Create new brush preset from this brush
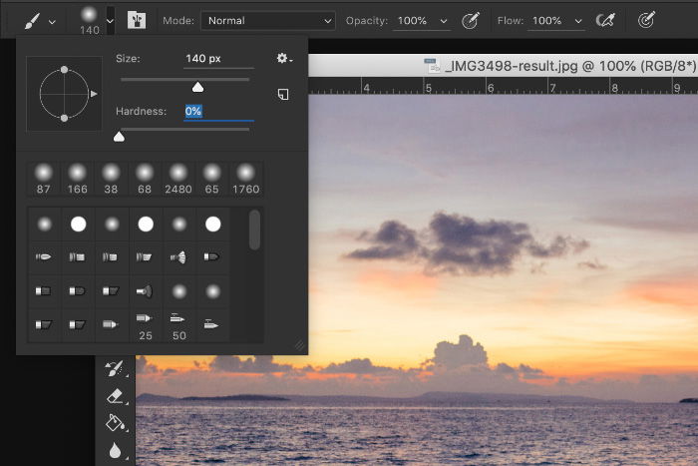Screen dimensions: 698x466 click(283, 94)
